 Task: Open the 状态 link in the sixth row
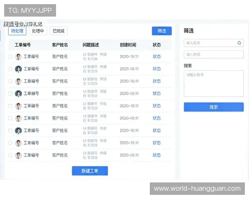[156, 118]
